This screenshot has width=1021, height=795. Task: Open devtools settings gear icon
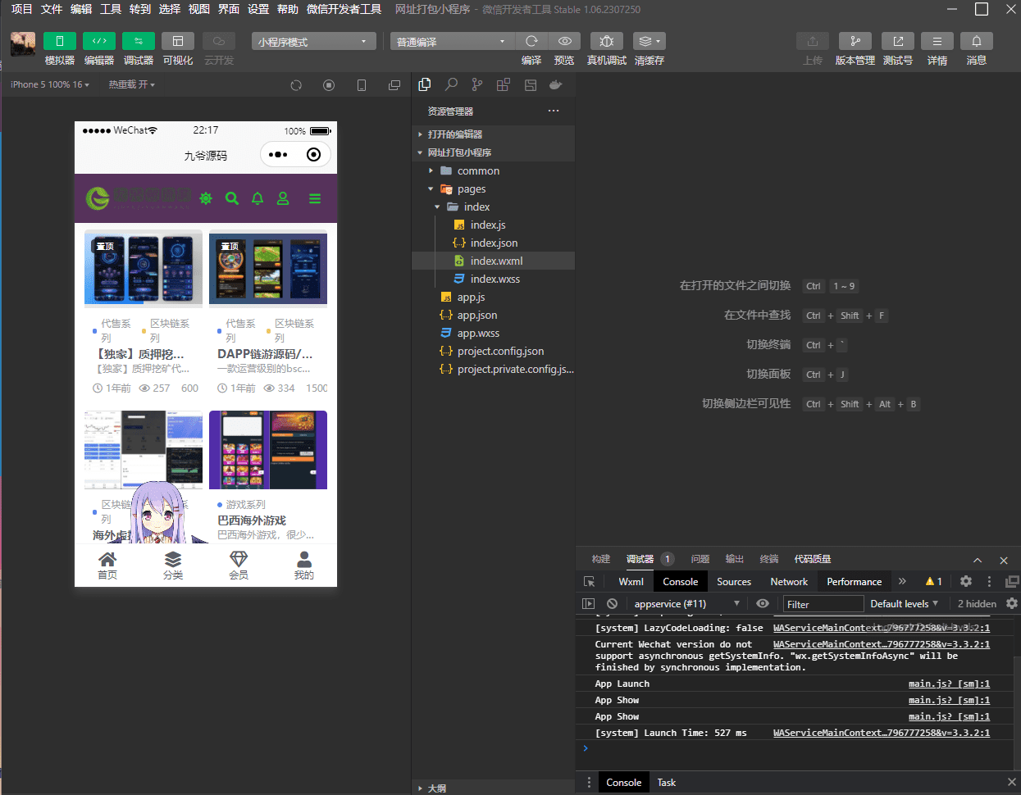click(966, 581)
